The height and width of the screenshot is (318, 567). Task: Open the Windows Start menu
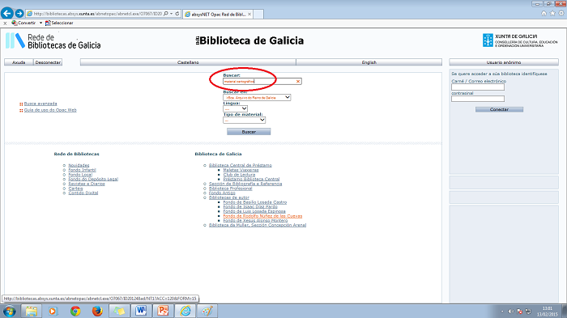coord(9,311)
